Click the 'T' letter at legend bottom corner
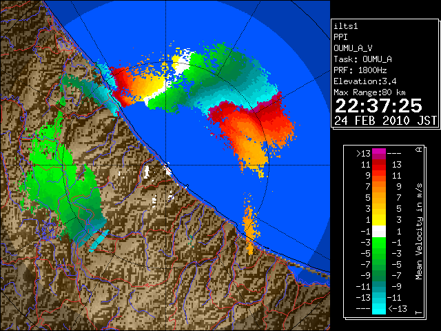 419,312
